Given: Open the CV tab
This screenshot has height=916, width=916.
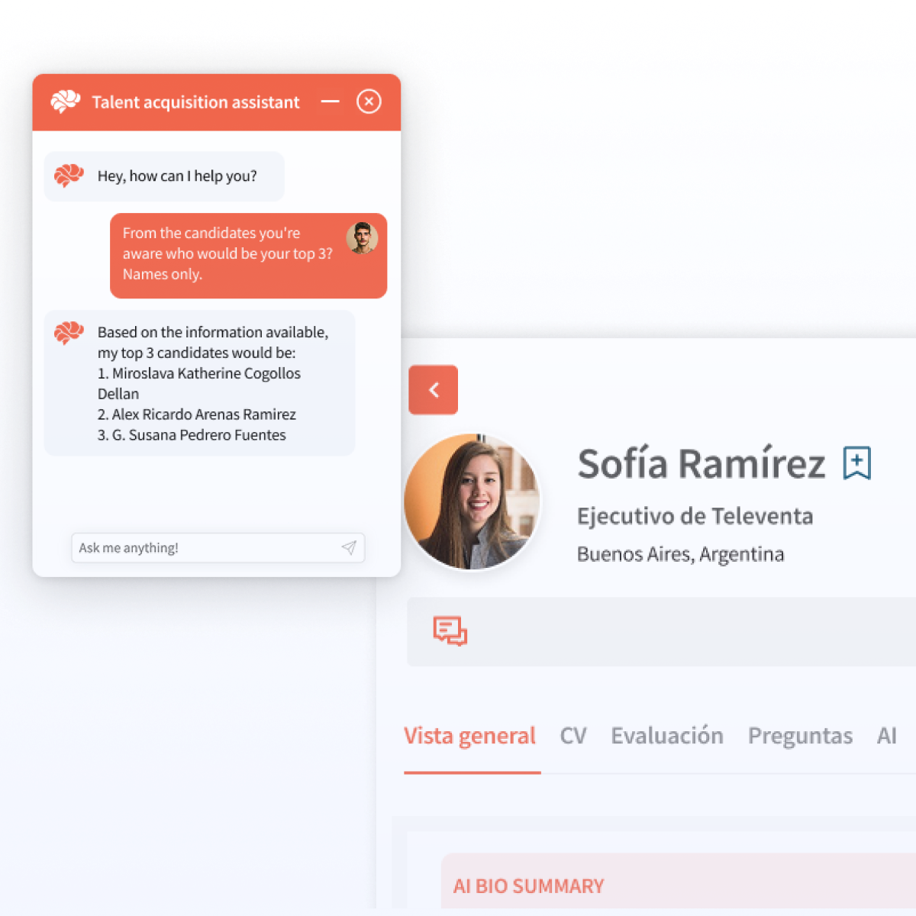Looking at the screenshot, I should click(x=573, y=736).
